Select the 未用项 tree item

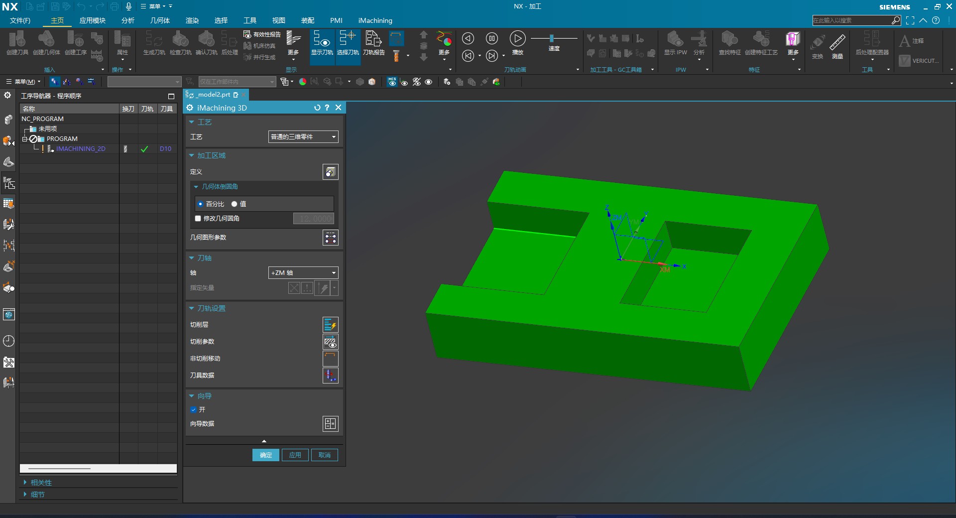click(48, 129)
